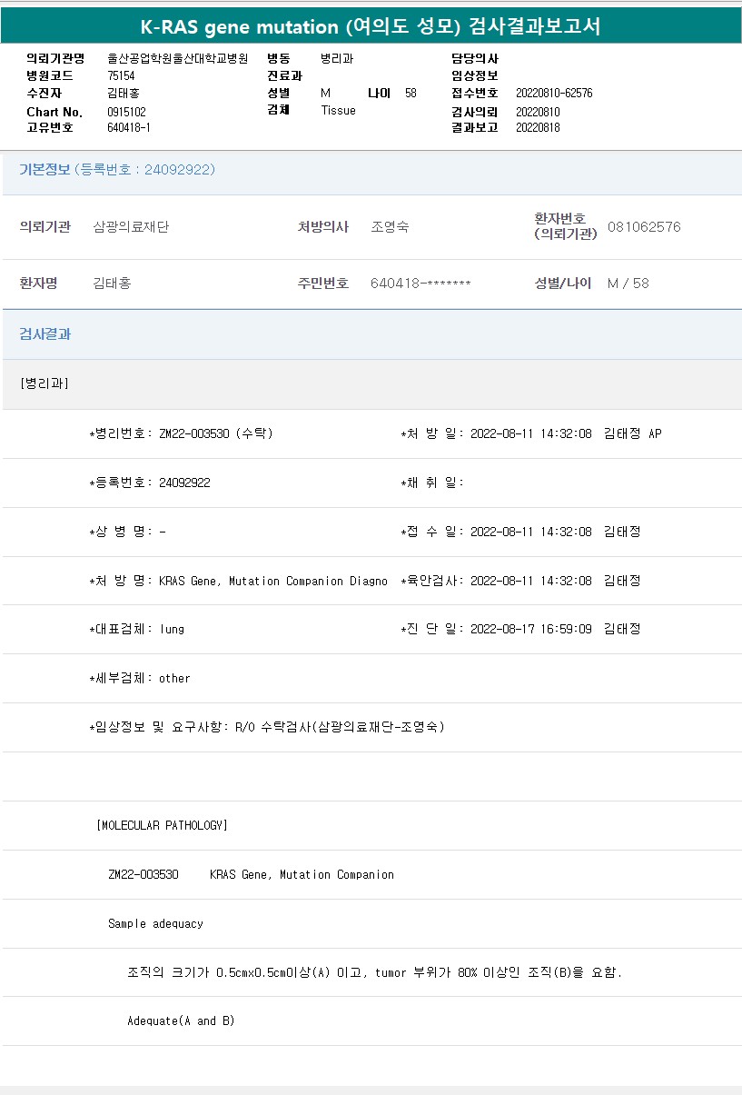Click 의뢰기관 value 삼광의료재단 in 기본정보
This screenshot has width=742, height=1095.
point(131,227)
